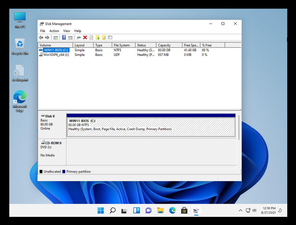Image resolution: width=296 pixels, height=225 pixels.
Task: Select the CD-ROM 0 label panel
Action: 52,152
